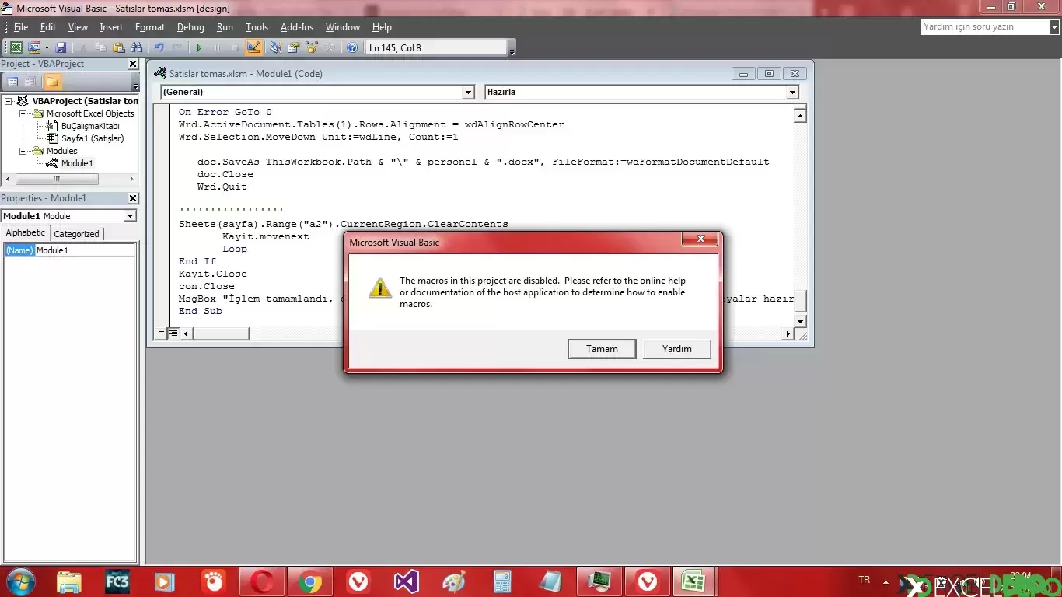Open the (General) object dropdown in code window
Image resolution: width=1062 pixels, height=597 pixels.
(x=468, y=93)
